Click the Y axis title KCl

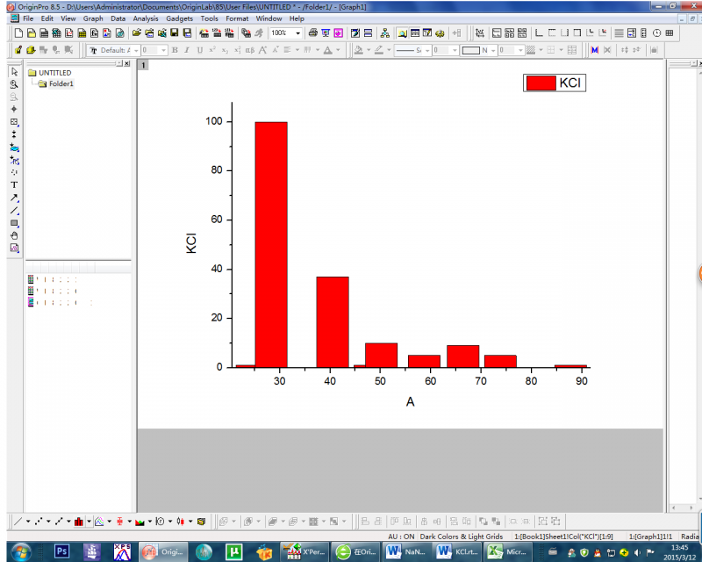pyautogui.click(x=191, y=243)
